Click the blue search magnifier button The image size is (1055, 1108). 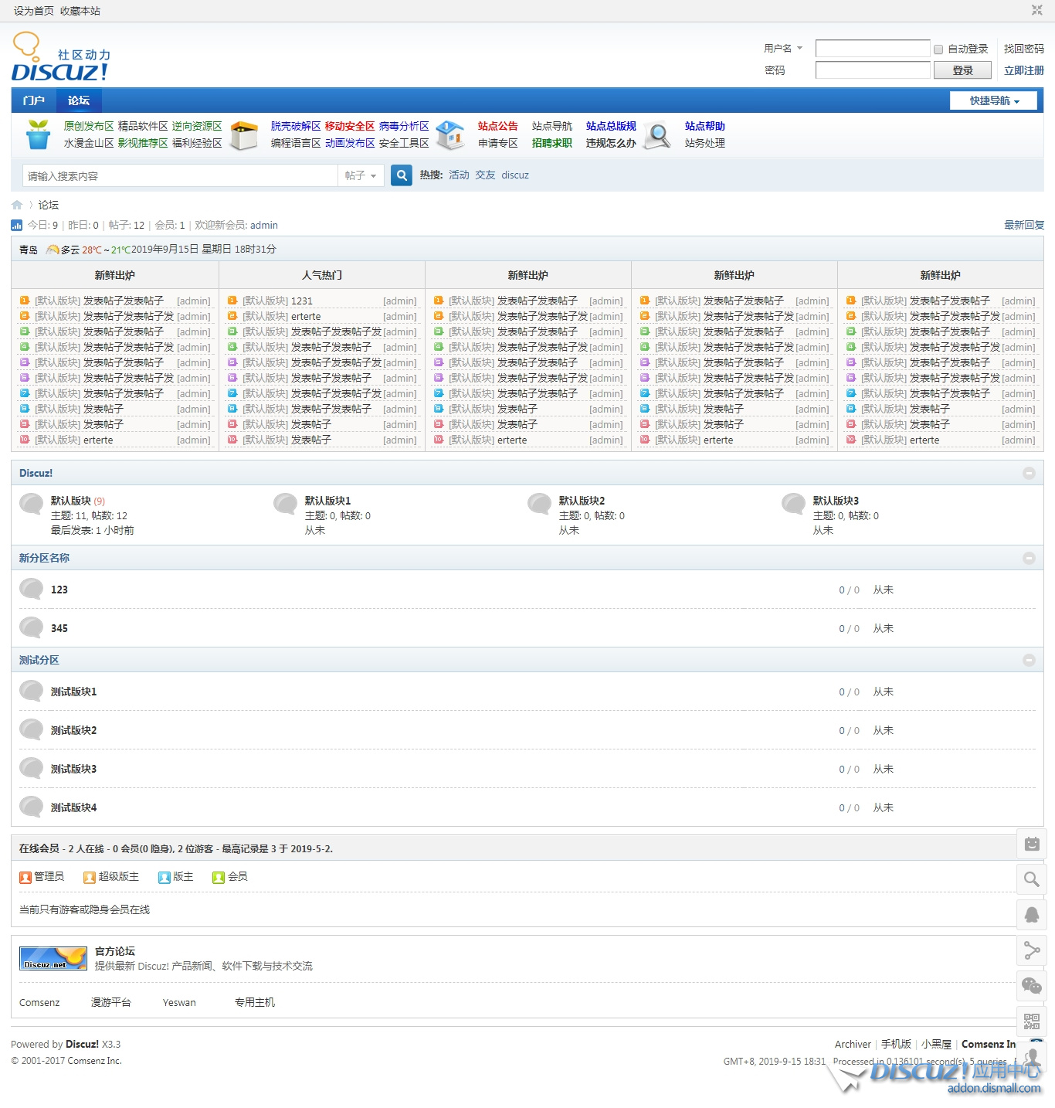pyautogui.click(x=401, y=175)
